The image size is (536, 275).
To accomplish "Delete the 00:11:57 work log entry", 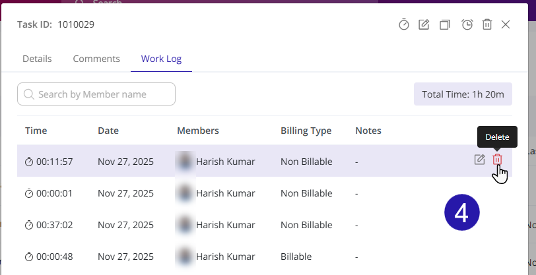I will 498,160.
